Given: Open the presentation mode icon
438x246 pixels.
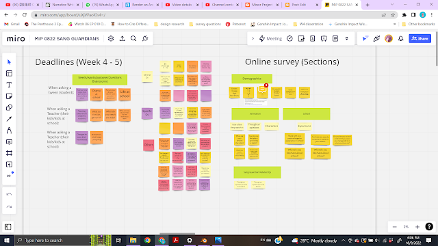Looking at the screenshot, I should 324,38.
